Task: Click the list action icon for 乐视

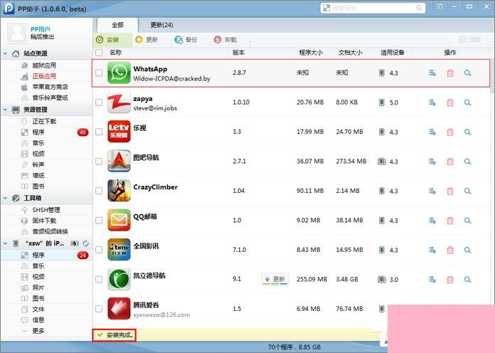Action: [x=432, y=132]
